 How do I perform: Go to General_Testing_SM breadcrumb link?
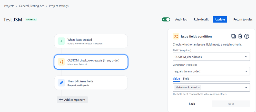[x=32, y=6]
